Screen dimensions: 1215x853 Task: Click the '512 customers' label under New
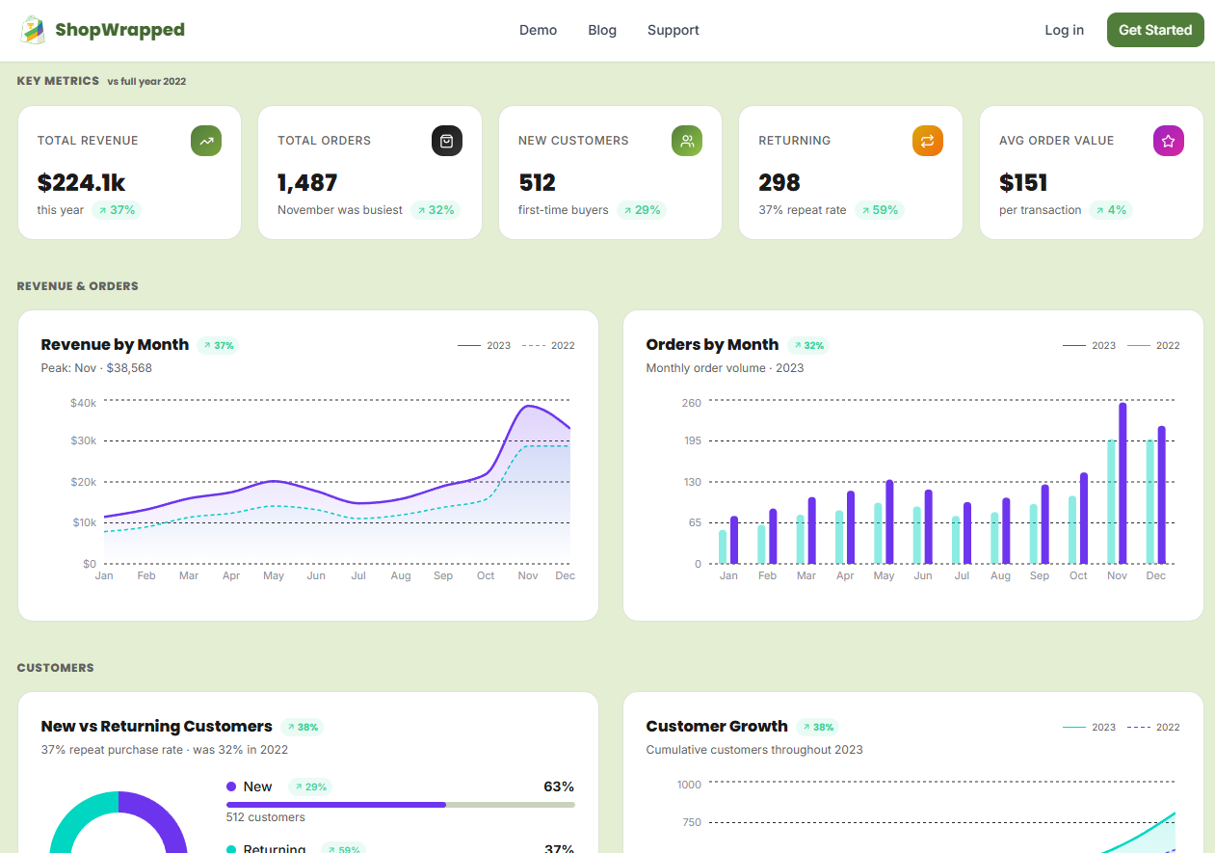coord(266,817)
